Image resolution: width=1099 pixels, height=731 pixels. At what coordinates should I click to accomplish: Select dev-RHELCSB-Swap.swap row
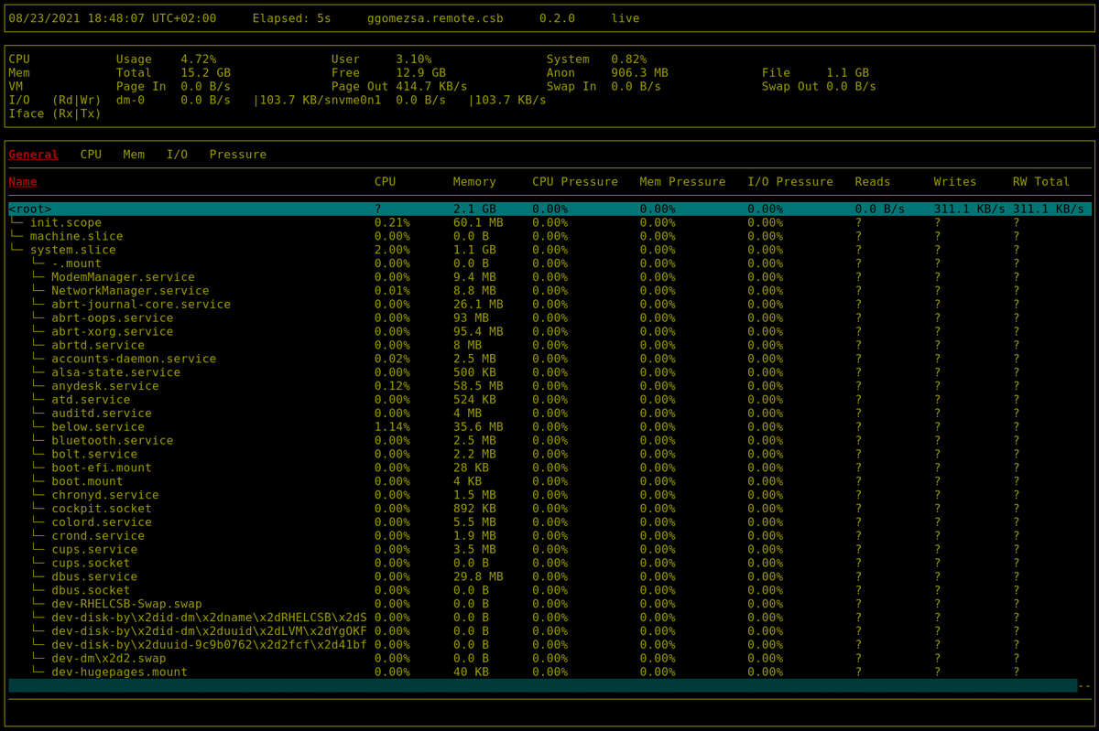pos(549,604)
